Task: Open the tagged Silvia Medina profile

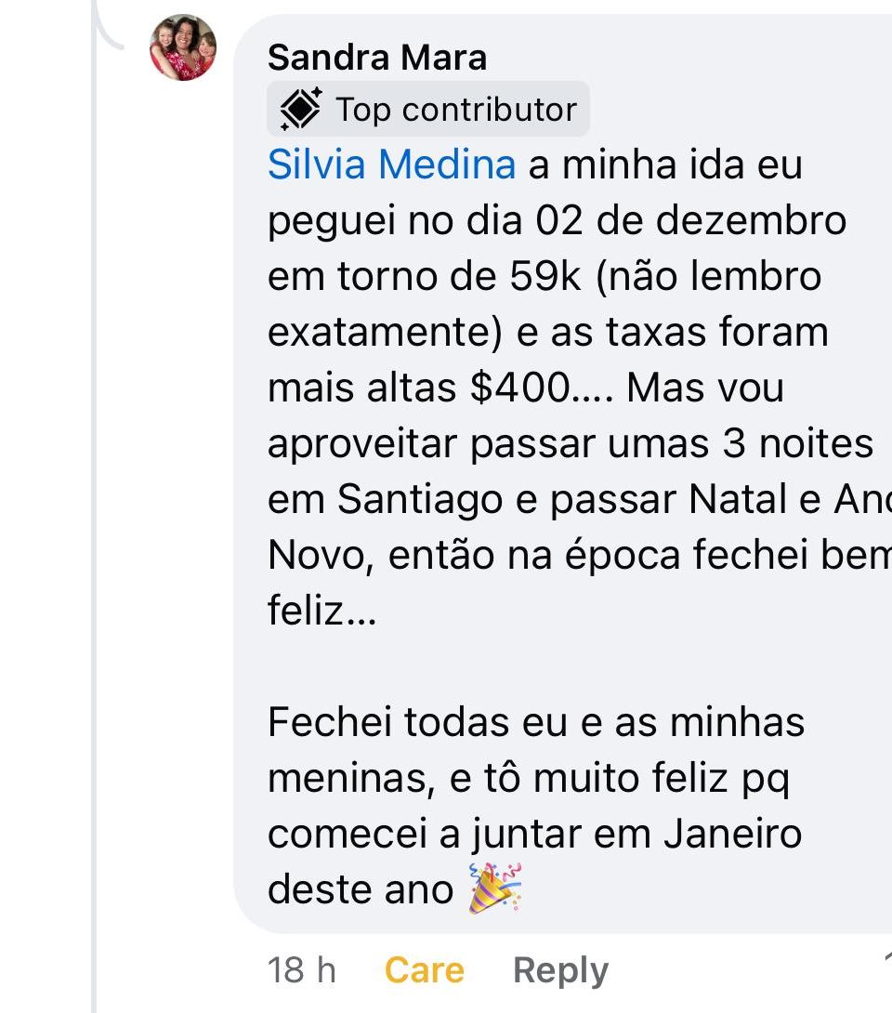Action: 391,164
